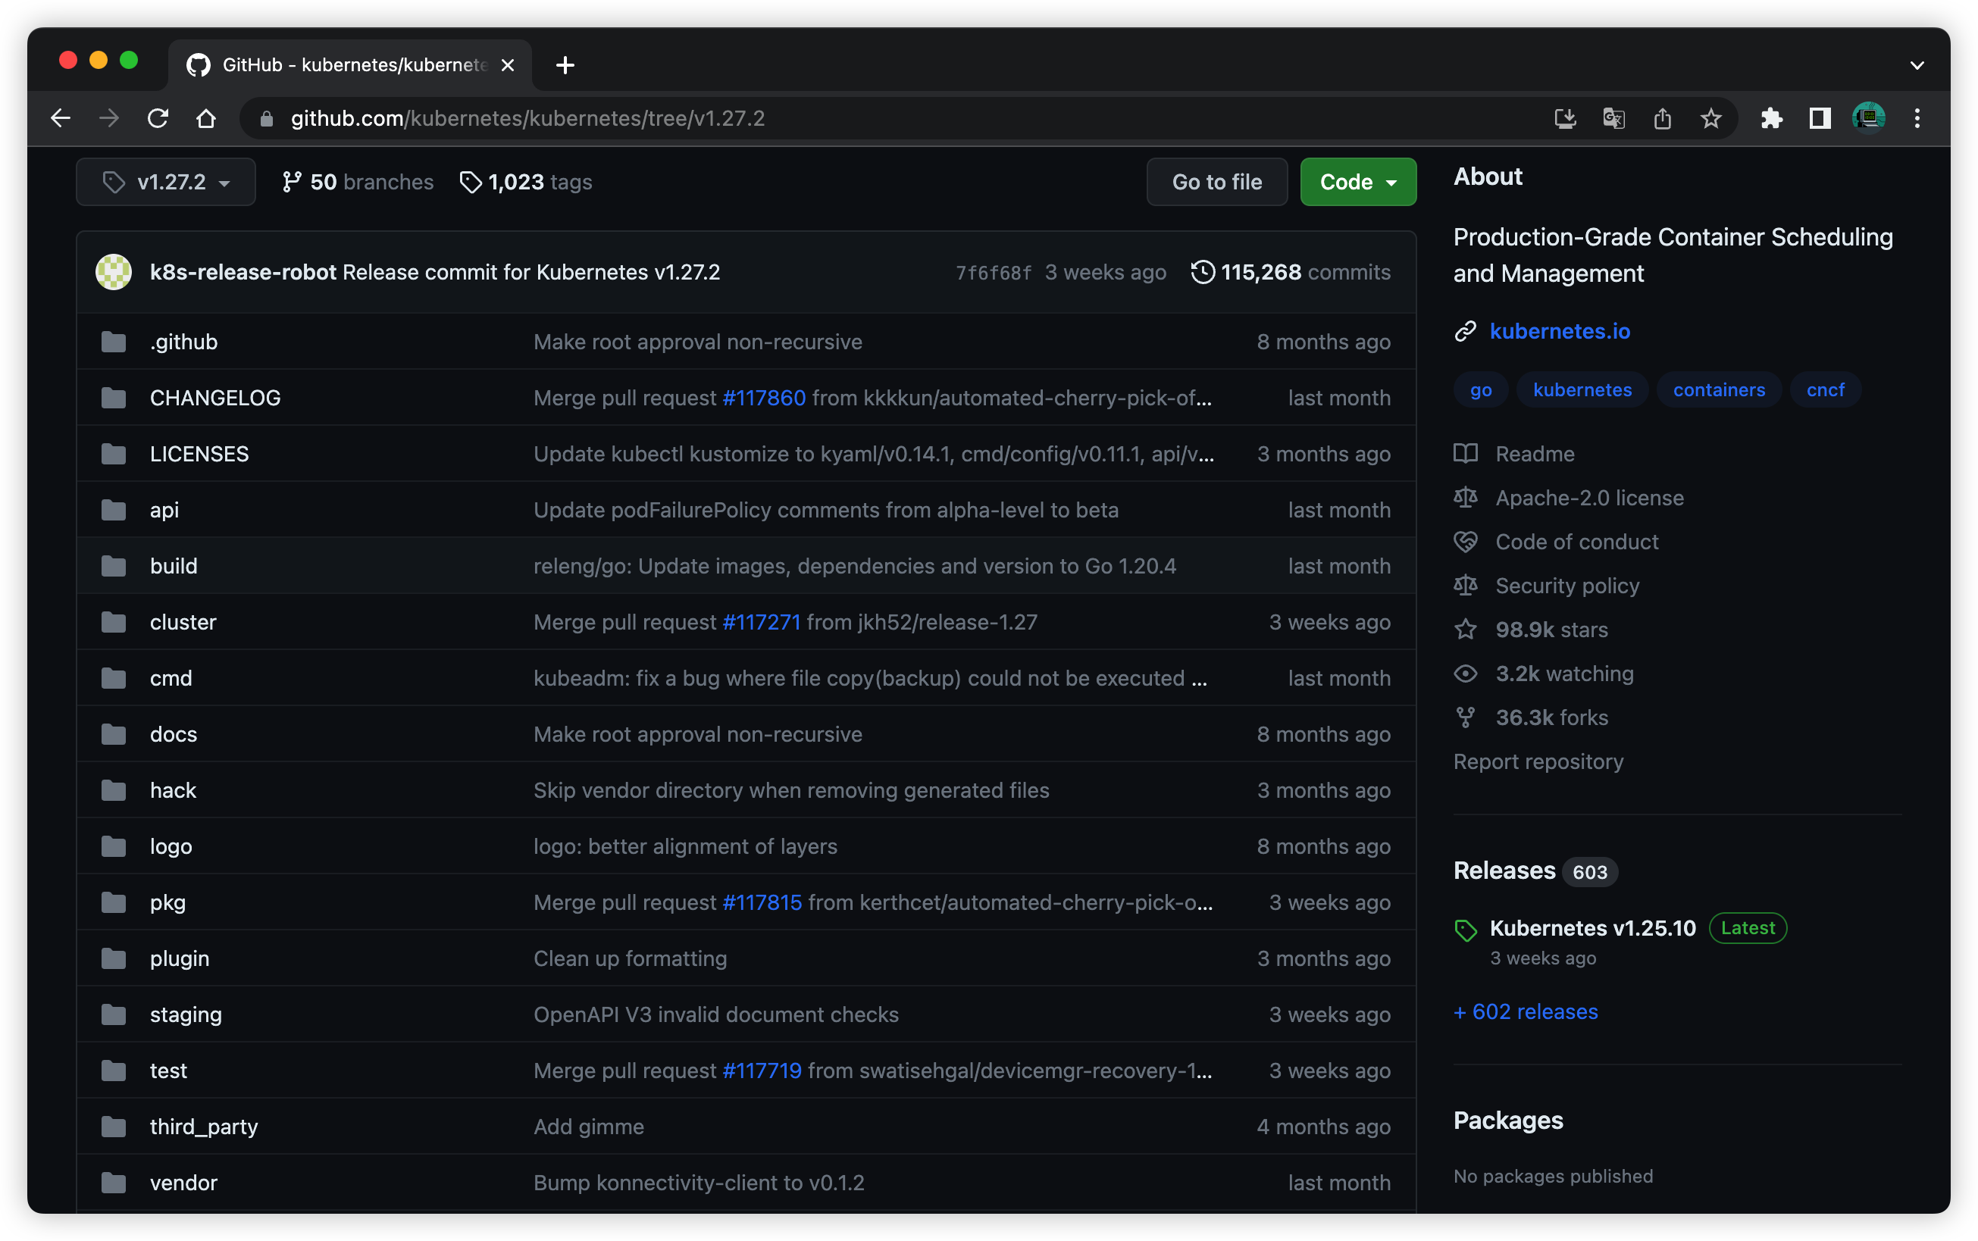
Task: Open the Chrome three-dot menu
Action: 1917,118
